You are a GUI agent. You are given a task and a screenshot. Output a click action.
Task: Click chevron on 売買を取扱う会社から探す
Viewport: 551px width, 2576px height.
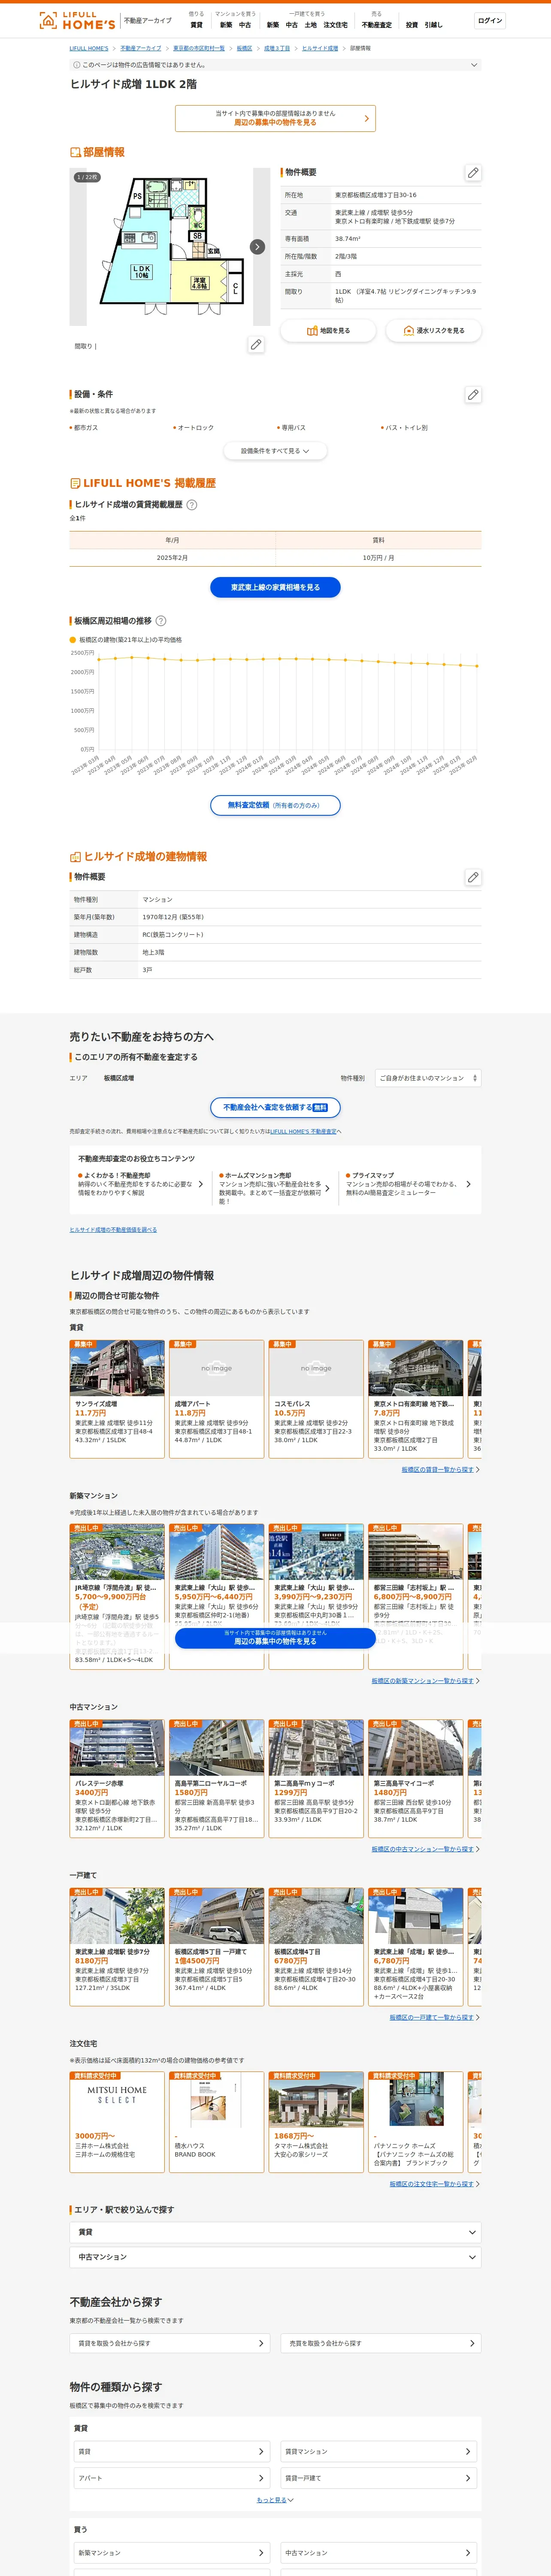[x=473, y=2343]
